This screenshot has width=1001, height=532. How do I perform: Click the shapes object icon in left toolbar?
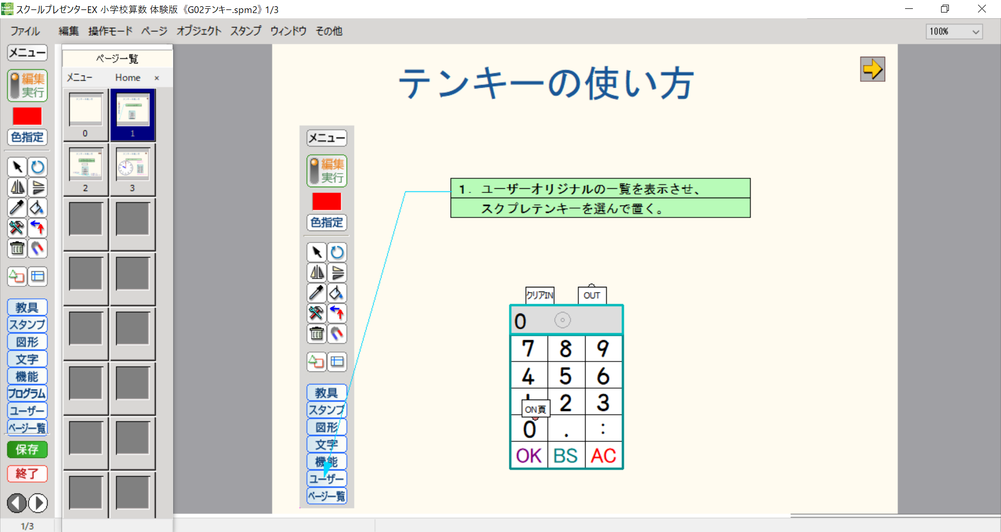(17, 276)
